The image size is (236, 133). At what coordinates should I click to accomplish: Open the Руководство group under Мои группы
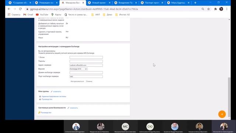coord(47,99)
